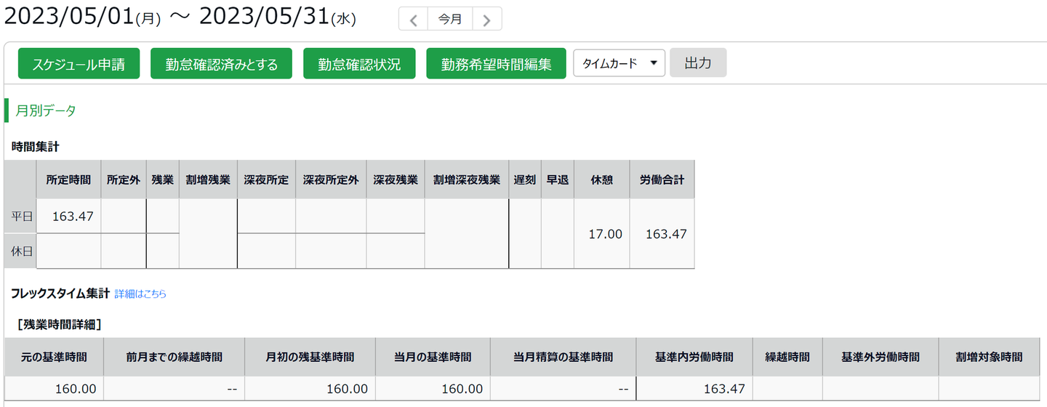Open 勤務希望時間編集 editor
The image size is (1047, 407).
point(496,64)
